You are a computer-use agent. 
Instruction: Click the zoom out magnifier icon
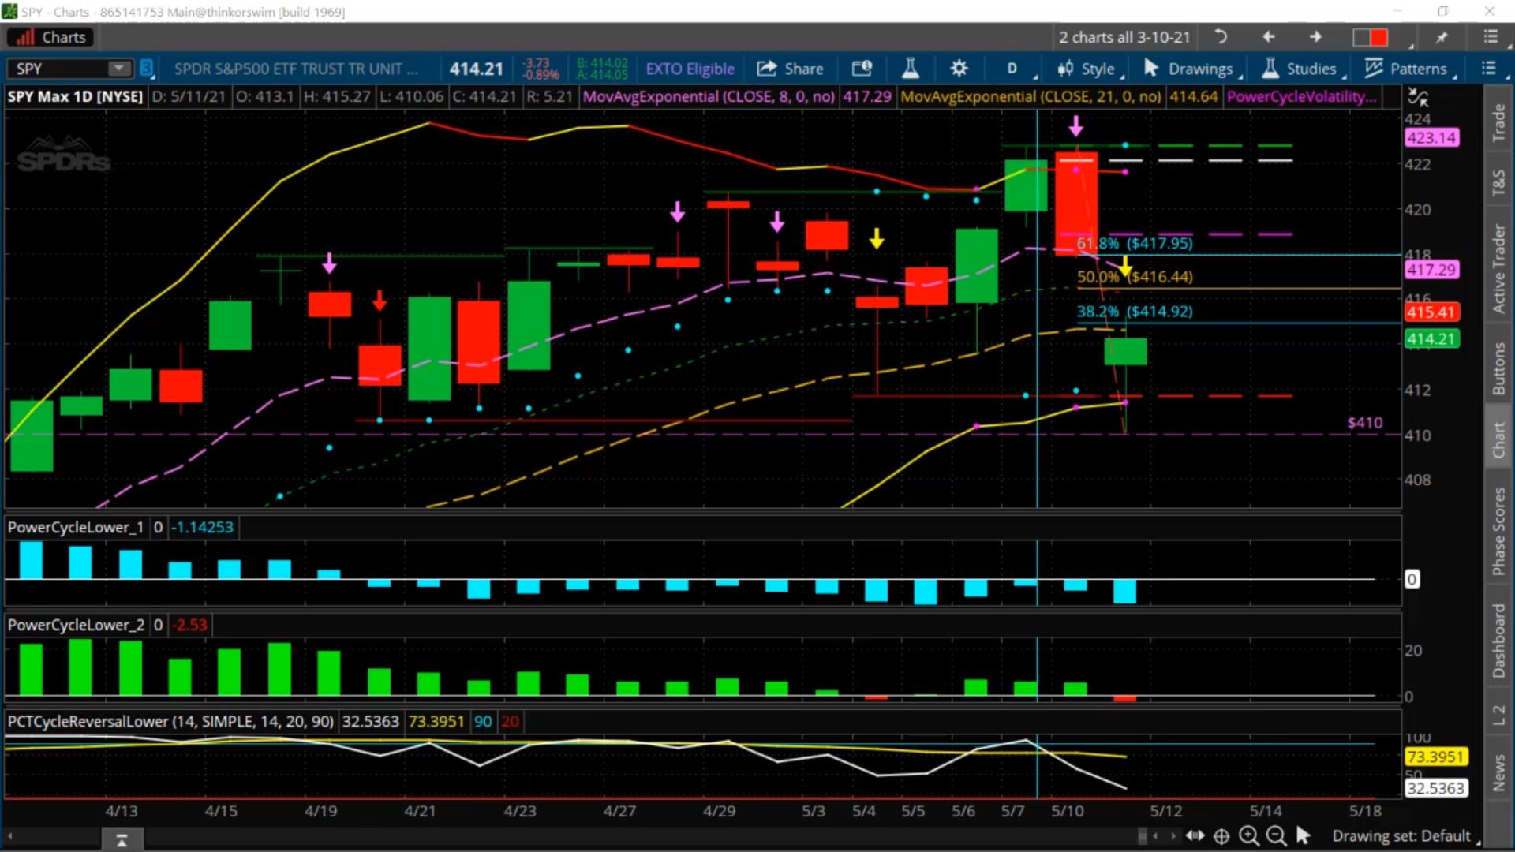1276,835
